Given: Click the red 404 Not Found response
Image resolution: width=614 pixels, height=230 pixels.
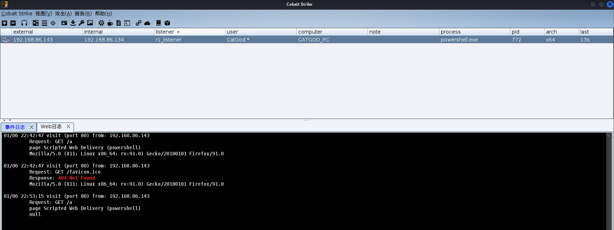Looking at the screenshot, I should (x=76, y=178).
